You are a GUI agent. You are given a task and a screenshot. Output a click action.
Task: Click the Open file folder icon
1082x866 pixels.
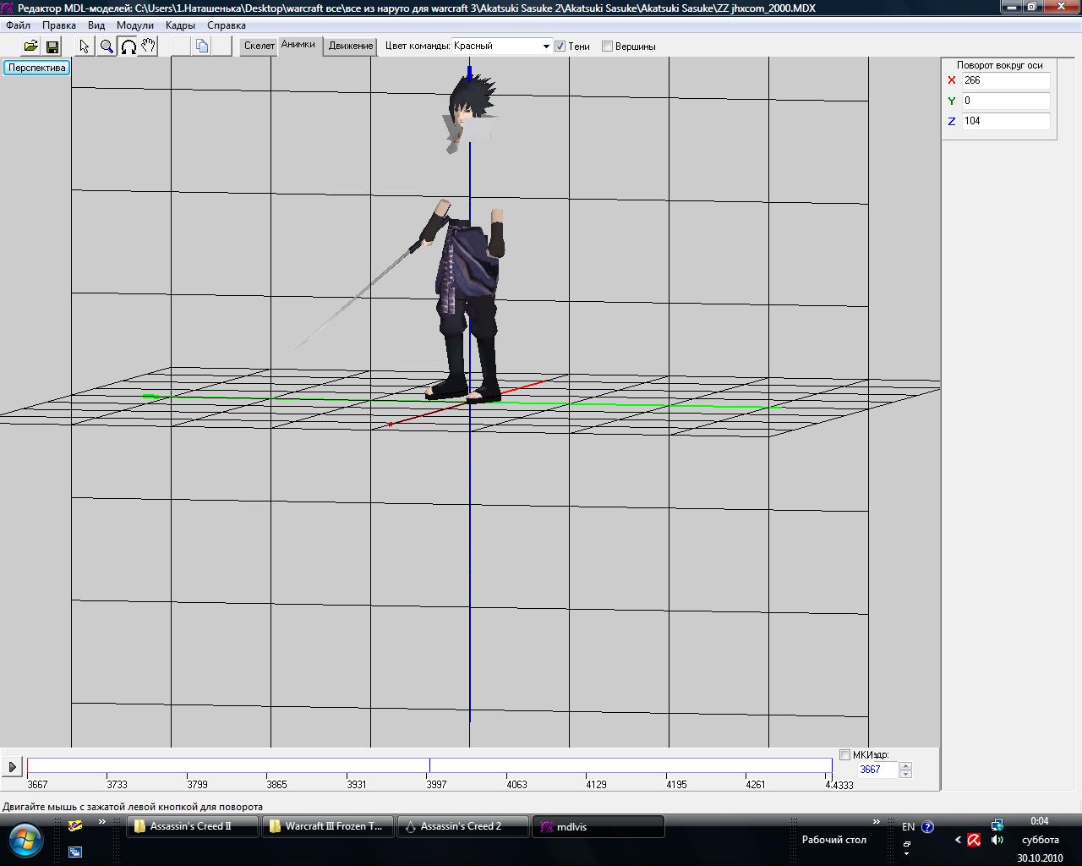[30, 47]
